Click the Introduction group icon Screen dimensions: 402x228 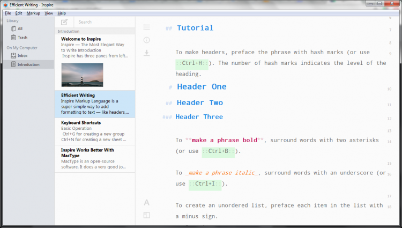coord(13,64)
